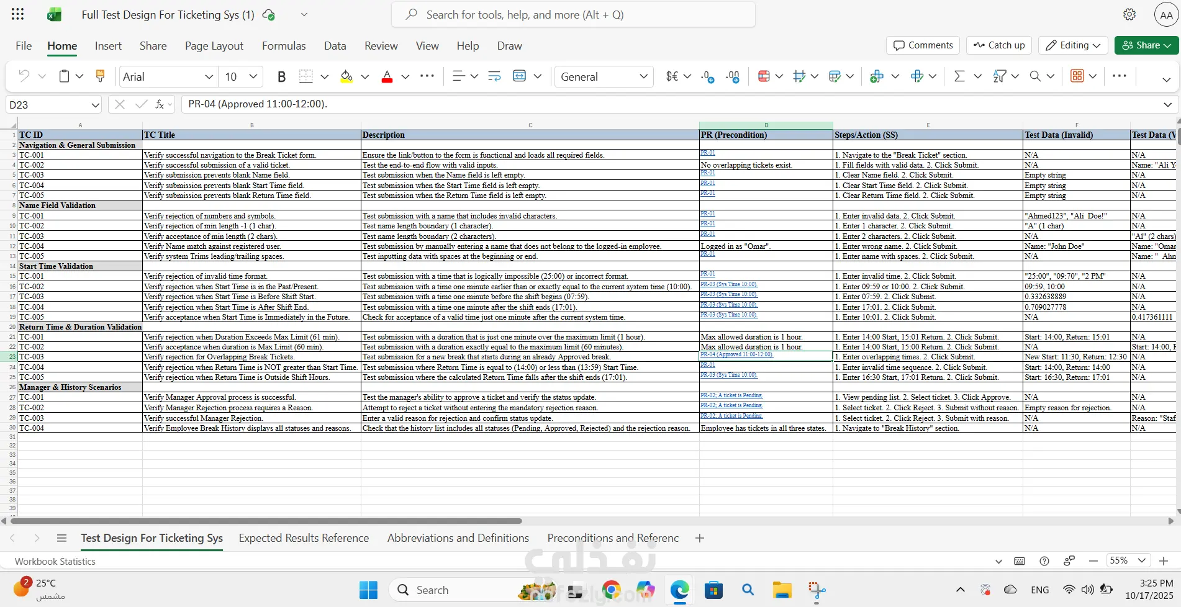
Task: Toggle Bold formatting
Action: [x=281, y=76]
